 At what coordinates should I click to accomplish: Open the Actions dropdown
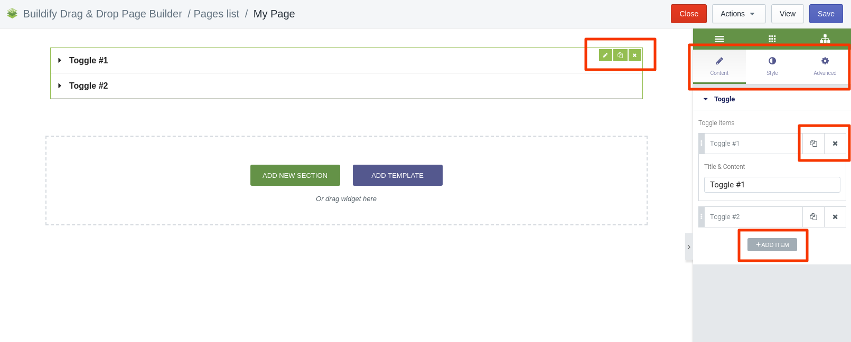(738, 14)
